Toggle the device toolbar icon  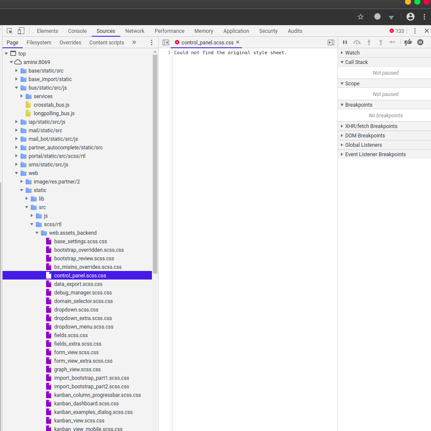(x=20, y=31)
